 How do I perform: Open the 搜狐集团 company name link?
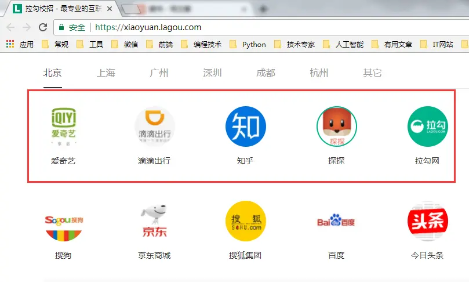pyautogui.click(x=245, y=255)
